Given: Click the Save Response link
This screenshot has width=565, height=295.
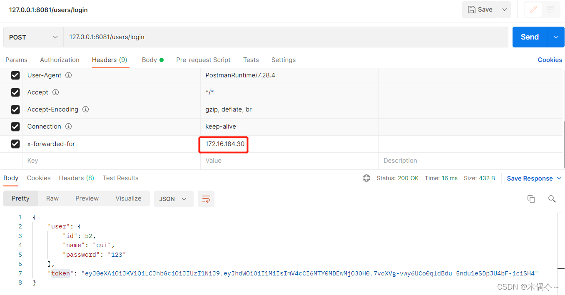Looking at the screenshot, I should click(530, 178).
